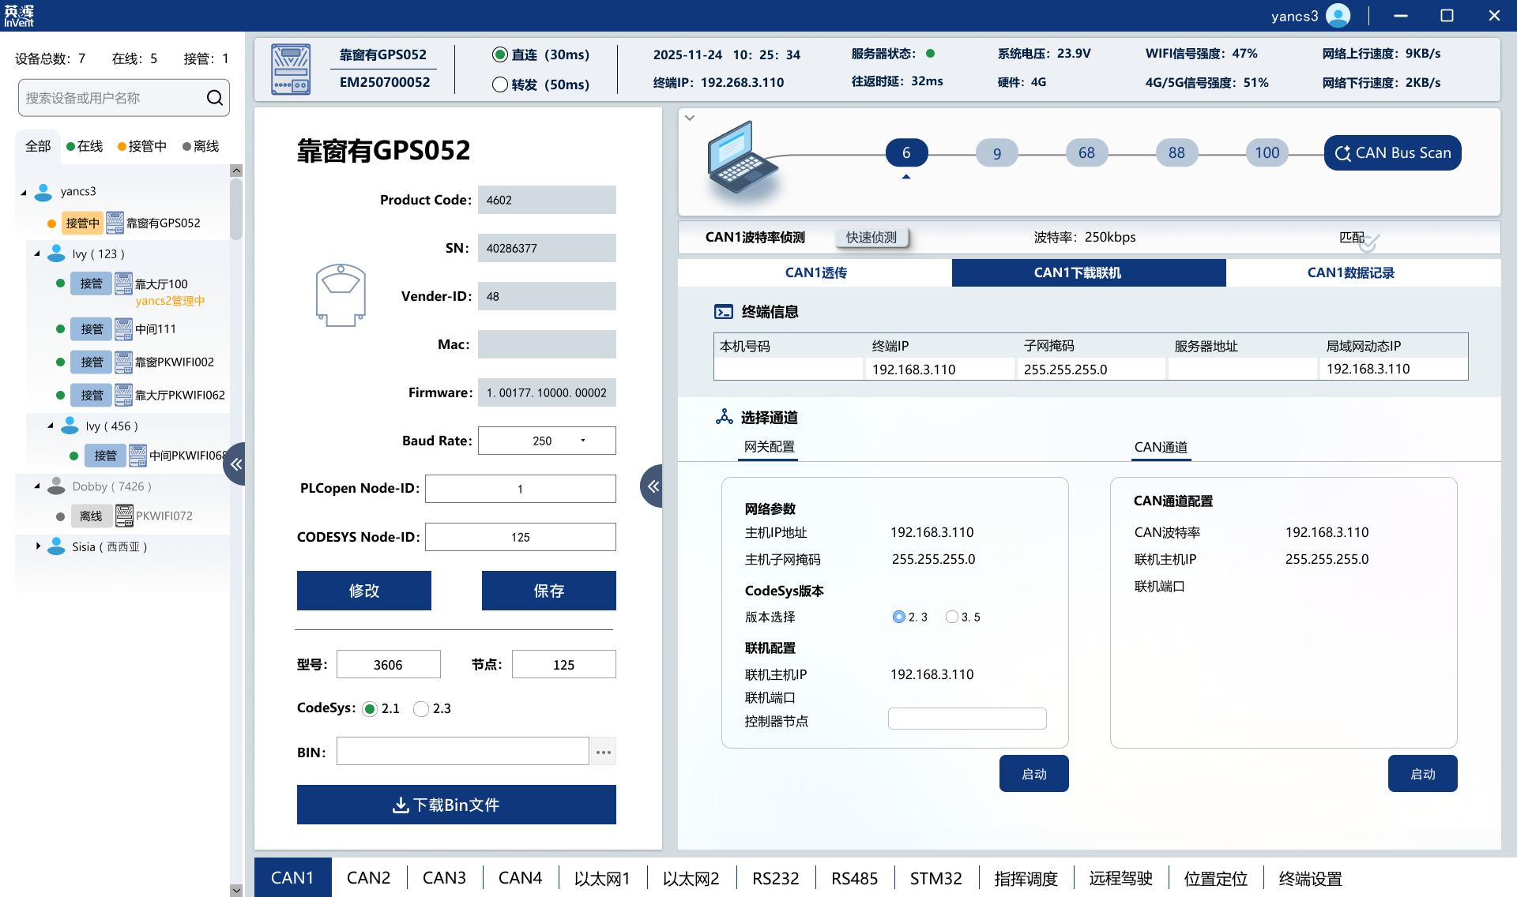This screenshot has height=897, width=1517.
Task: Switch to the CAN1数据记录 tab
Action: [x=1351, y=272]
